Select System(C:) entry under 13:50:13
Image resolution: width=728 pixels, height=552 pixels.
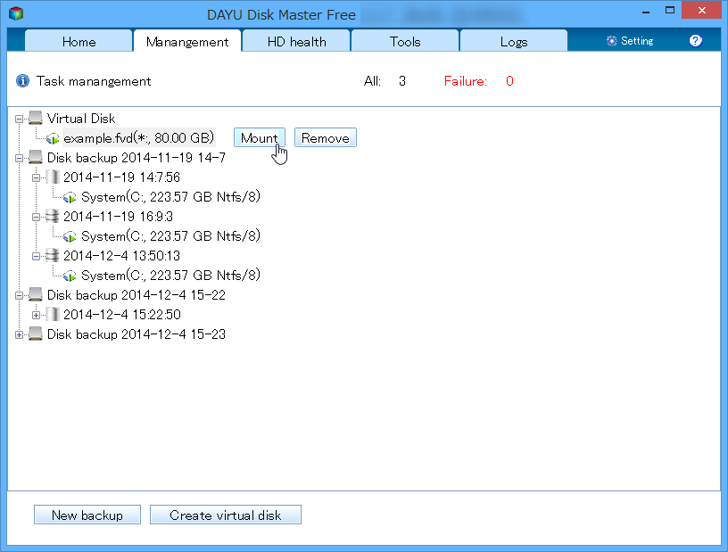[x=170, y=276]
